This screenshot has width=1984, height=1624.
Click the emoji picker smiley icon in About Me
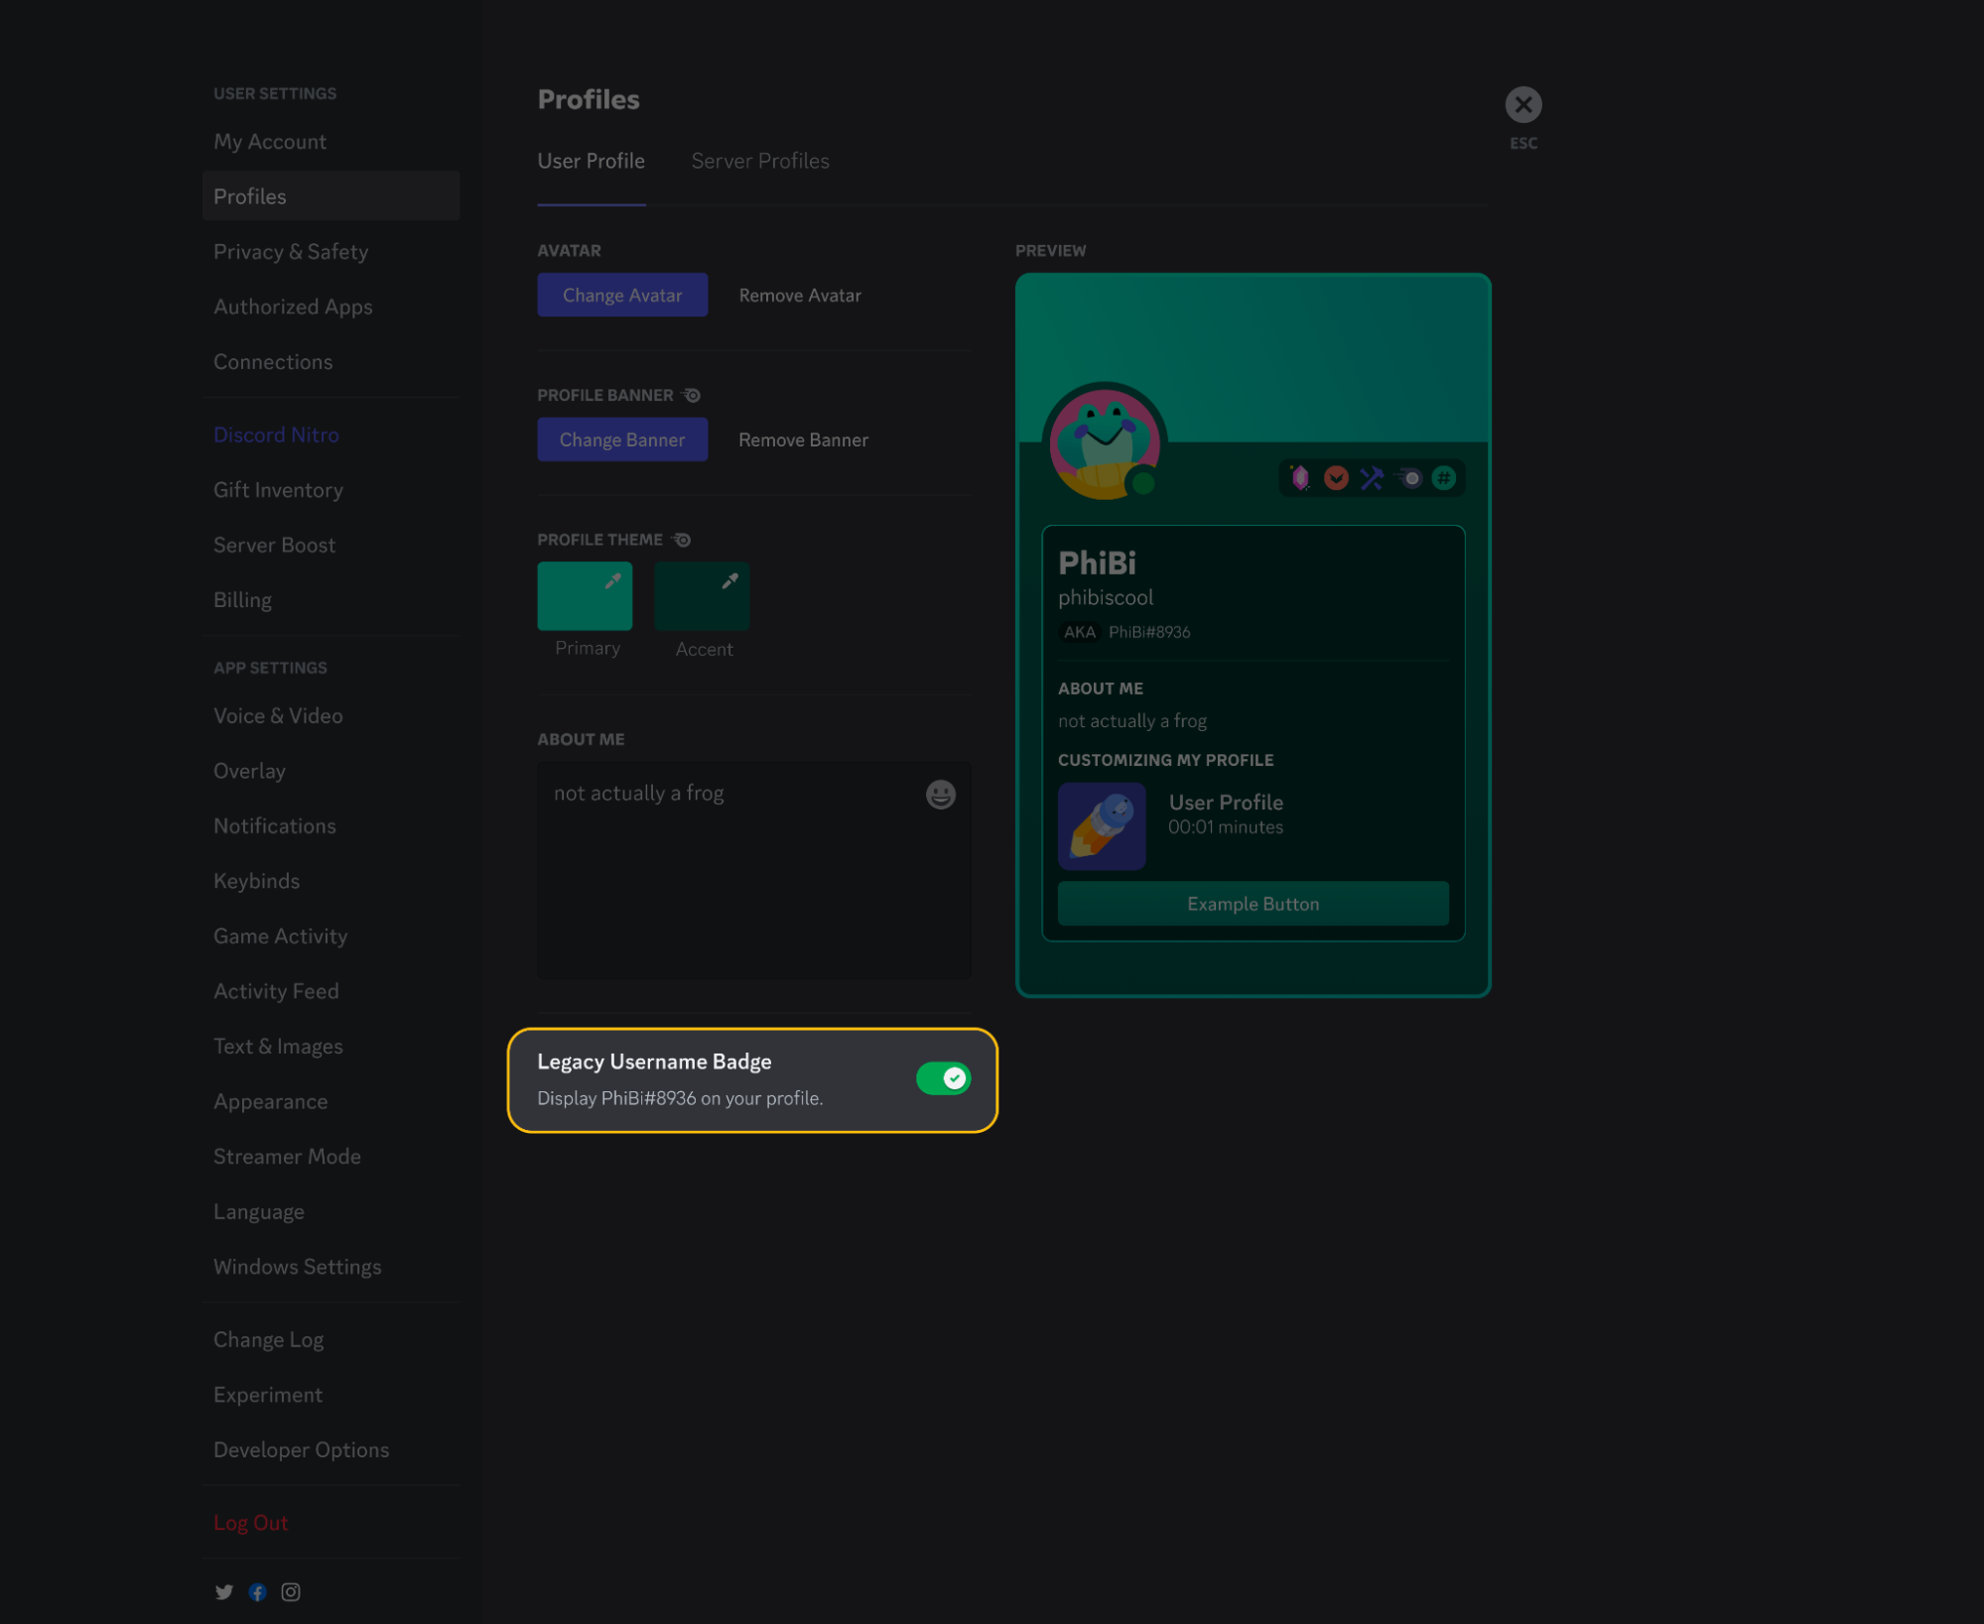[939, 794]
